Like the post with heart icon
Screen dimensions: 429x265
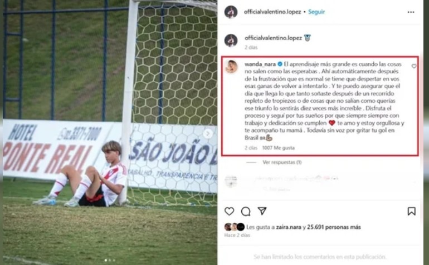pyautogui.click(x=230, y=211)
